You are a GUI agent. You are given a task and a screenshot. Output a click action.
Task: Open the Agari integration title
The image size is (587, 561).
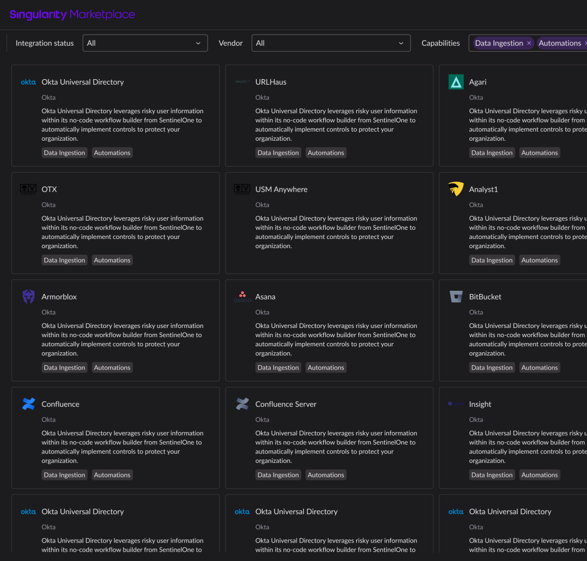pyautogui.click(x=477, y=82)
